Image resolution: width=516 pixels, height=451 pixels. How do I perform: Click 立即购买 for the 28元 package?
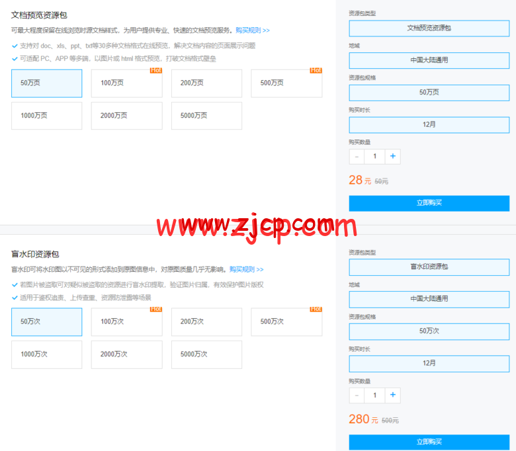pyautogui.click(x=429, y=203)
